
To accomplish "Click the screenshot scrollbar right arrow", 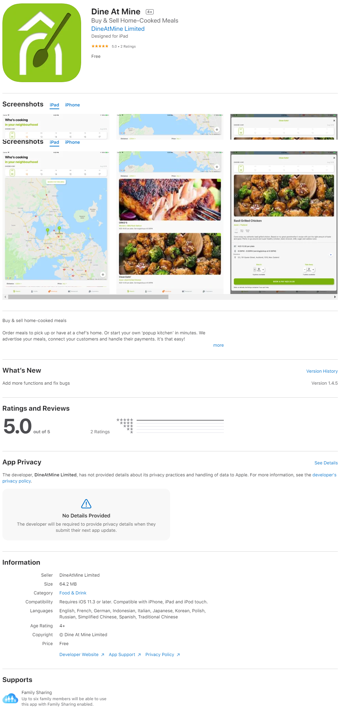I will (335, 297).
